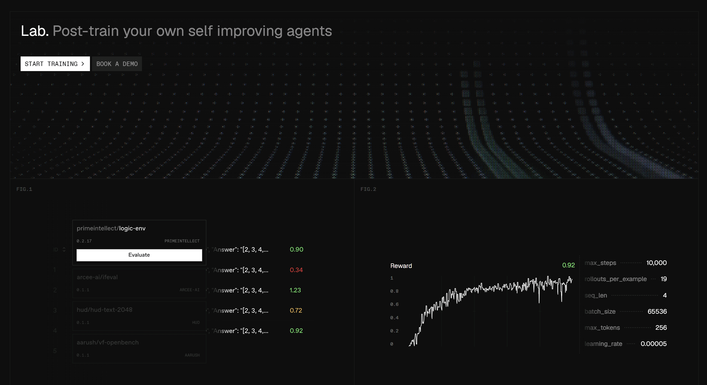Viewport: 707px width, 385px height.
Task: Select the arcee-ai/ifeval environment card
Action: pos(139,283)
